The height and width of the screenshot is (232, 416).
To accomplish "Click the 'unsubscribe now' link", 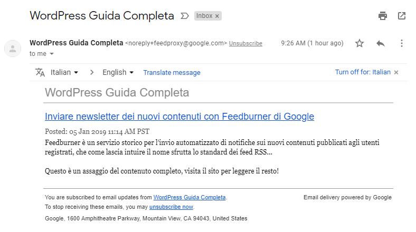I will click(x=171, y=207).
